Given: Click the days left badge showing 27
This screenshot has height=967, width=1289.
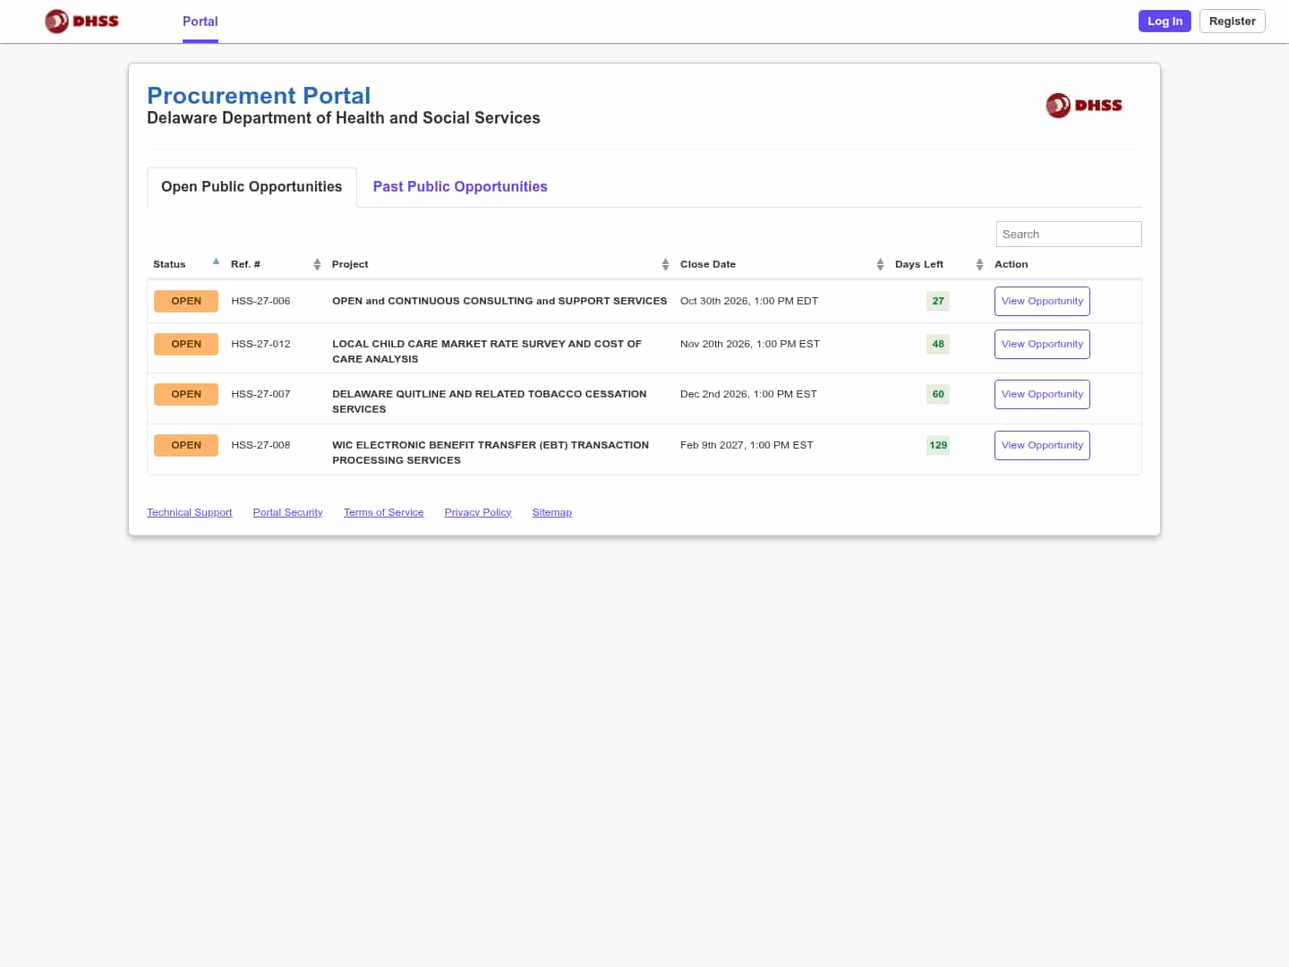Looking at the screenshot, I should click(x=938, y=301).
